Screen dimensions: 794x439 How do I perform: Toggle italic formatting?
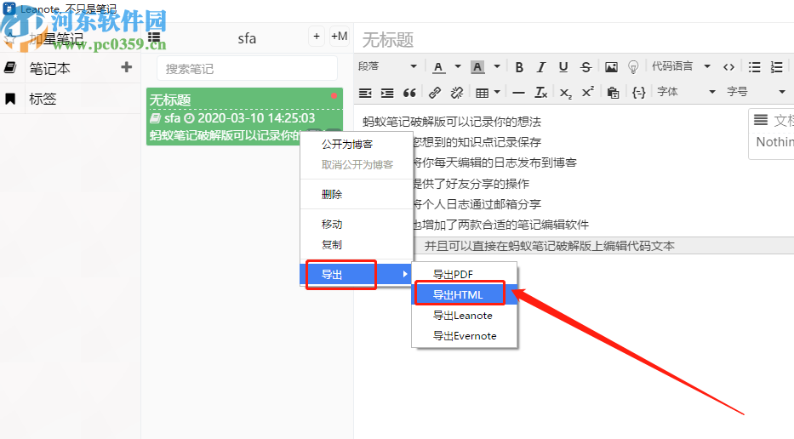pyautogui.click(x=540, y=67)
